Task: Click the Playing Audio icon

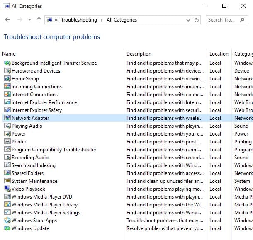Action: (7, 126)
